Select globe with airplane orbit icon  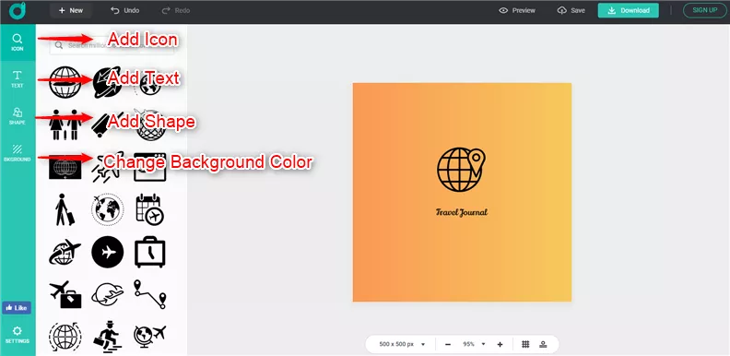(65, 252)
